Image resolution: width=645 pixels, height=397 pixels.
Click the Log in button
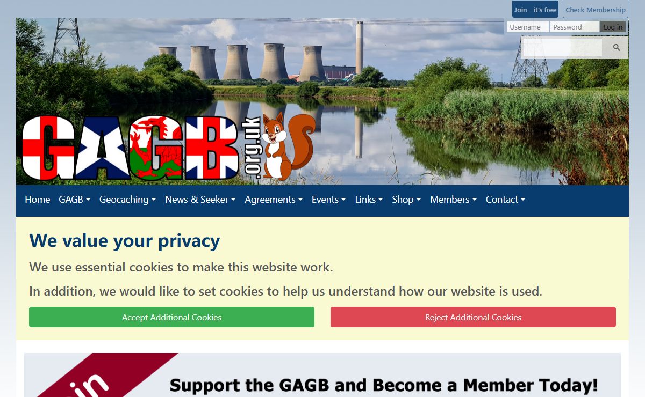[x=613, y=27]
